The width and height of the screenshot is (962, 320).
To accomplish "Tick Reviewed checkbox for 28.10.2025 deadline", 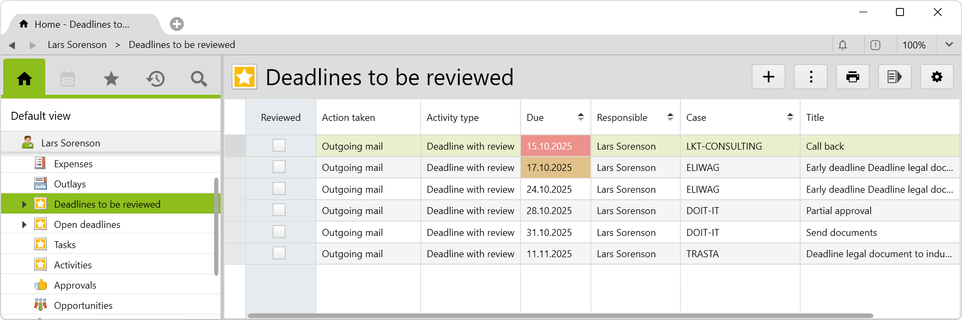I will pyautogui.click(x=279, y=210).
